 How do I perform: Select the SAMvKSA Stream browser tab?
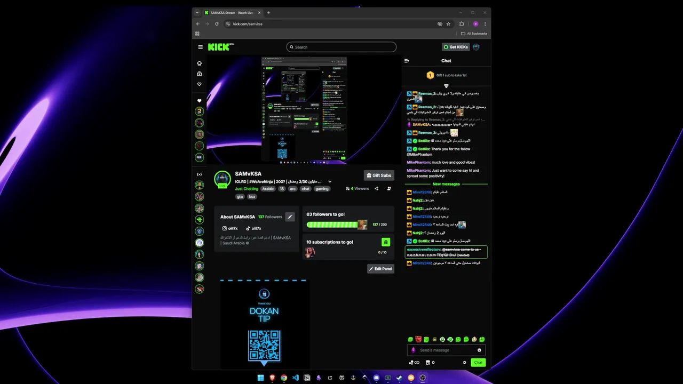point(232,13)
